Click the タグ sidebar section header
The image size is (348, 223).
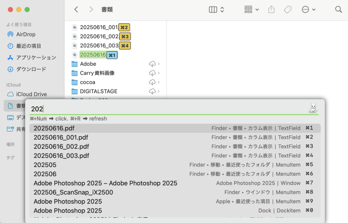[x=10, y=157]
